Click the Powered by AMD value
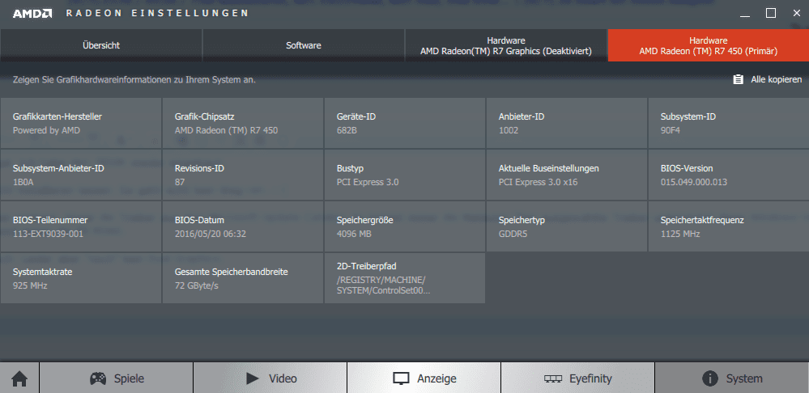 pos(46,131)
